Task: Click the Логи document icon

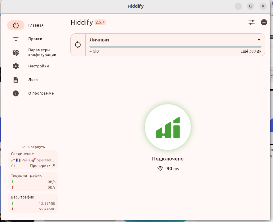Action: tap(16, 80)
